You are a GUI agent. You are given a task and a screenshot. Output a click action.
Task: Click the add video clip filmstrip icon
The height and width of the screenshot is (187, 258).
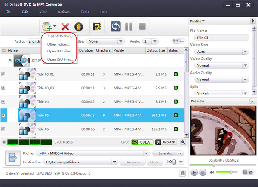(x=97, y=26)
